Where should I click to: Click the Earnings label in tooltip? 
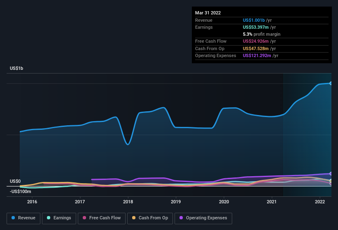204,27
